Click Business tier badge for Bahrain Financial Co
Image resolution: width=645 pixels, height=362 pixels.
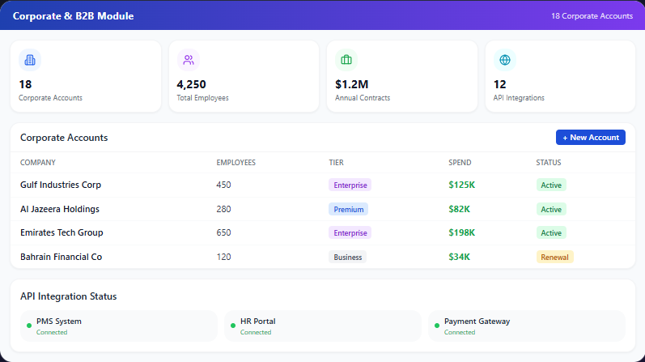point(348,257)
